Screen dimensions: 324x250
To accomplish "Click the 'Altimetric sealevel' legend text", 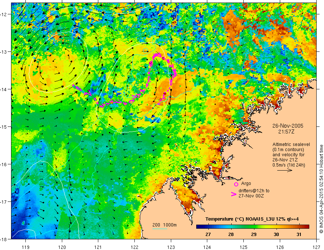I will (291, 144).
